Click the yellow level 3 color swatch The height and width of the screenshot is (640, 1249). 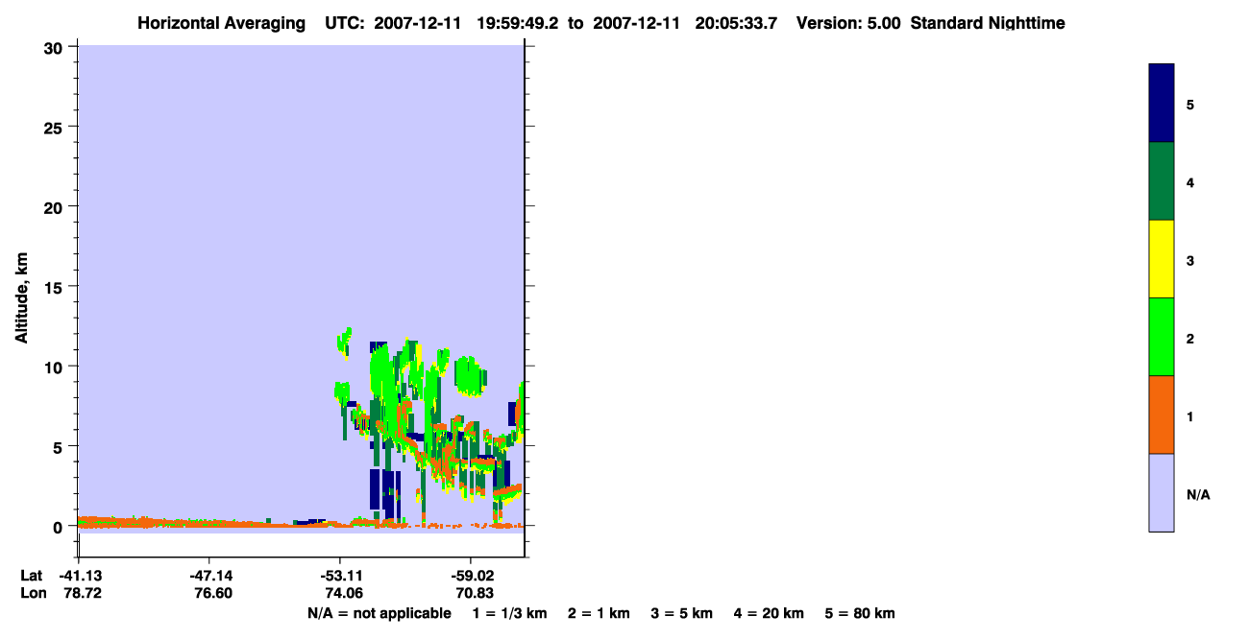point(1162,259)
